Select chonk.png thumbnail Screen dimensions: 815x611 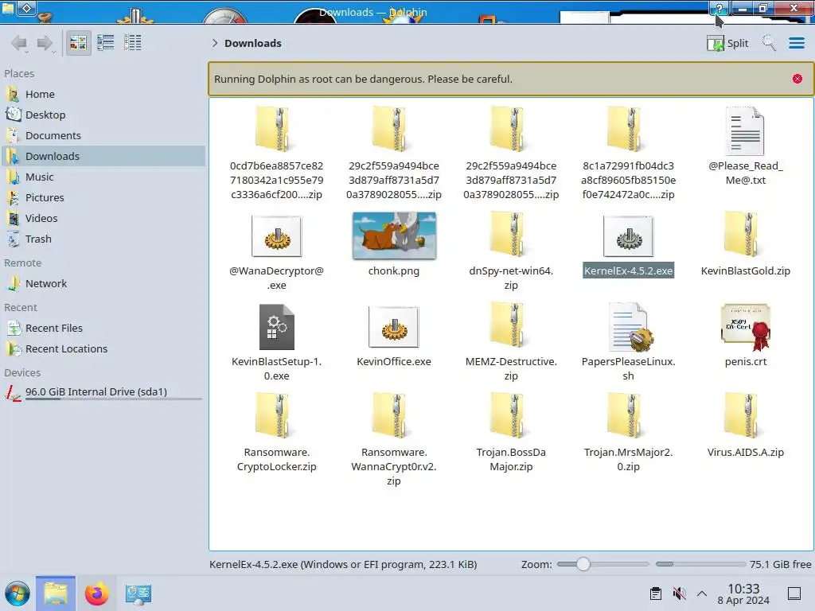click(x=393, y=243)
